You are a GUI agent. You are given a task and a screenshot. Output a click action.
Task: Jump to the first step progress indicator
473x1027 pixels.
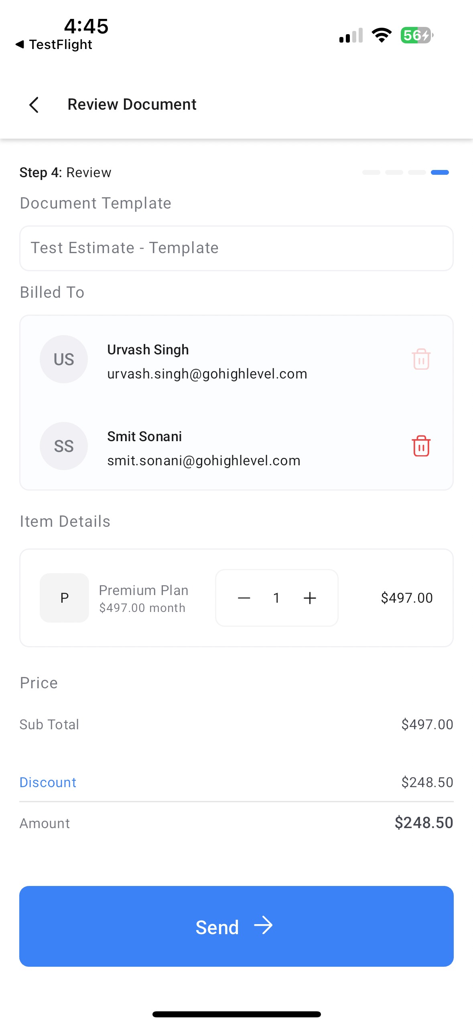pos(371,172)
